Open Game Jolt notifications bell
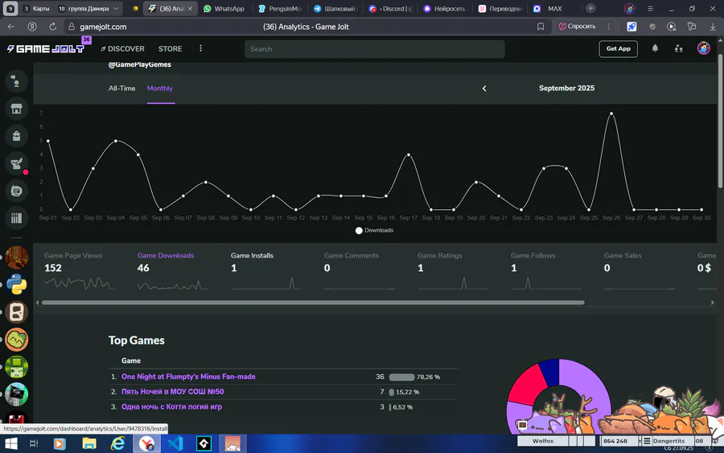Screen dimensions: 724x453 [x=655, y=48]
